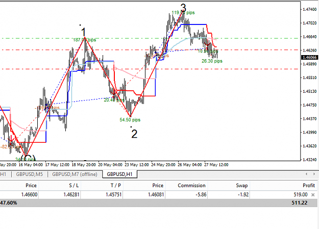Select the wave label 1 on chart
The width and height of the screenshot is (319, 229).
[x=83, y=32]
